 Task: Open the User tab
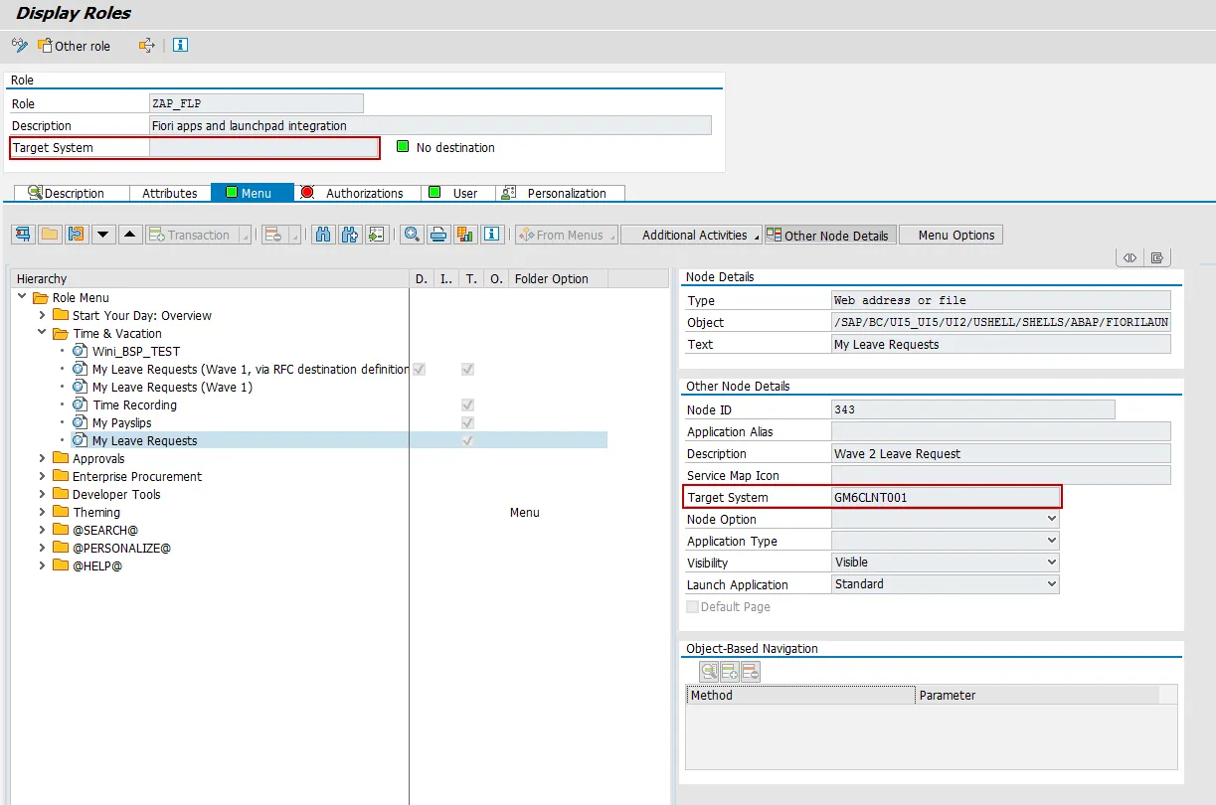tap(457, 193)
